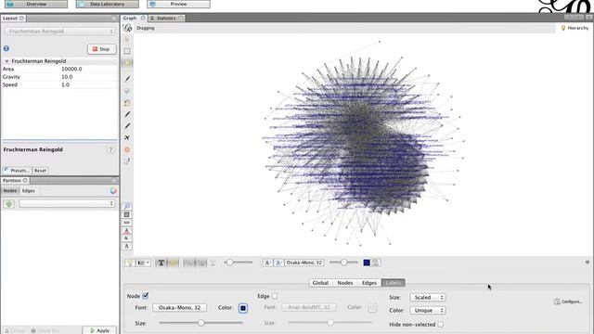The width and height of the screenshot is (594, 334).
Task: Click the magnifier Center on Graph icon
Action: pyautogui.click(x=127, y=206)
